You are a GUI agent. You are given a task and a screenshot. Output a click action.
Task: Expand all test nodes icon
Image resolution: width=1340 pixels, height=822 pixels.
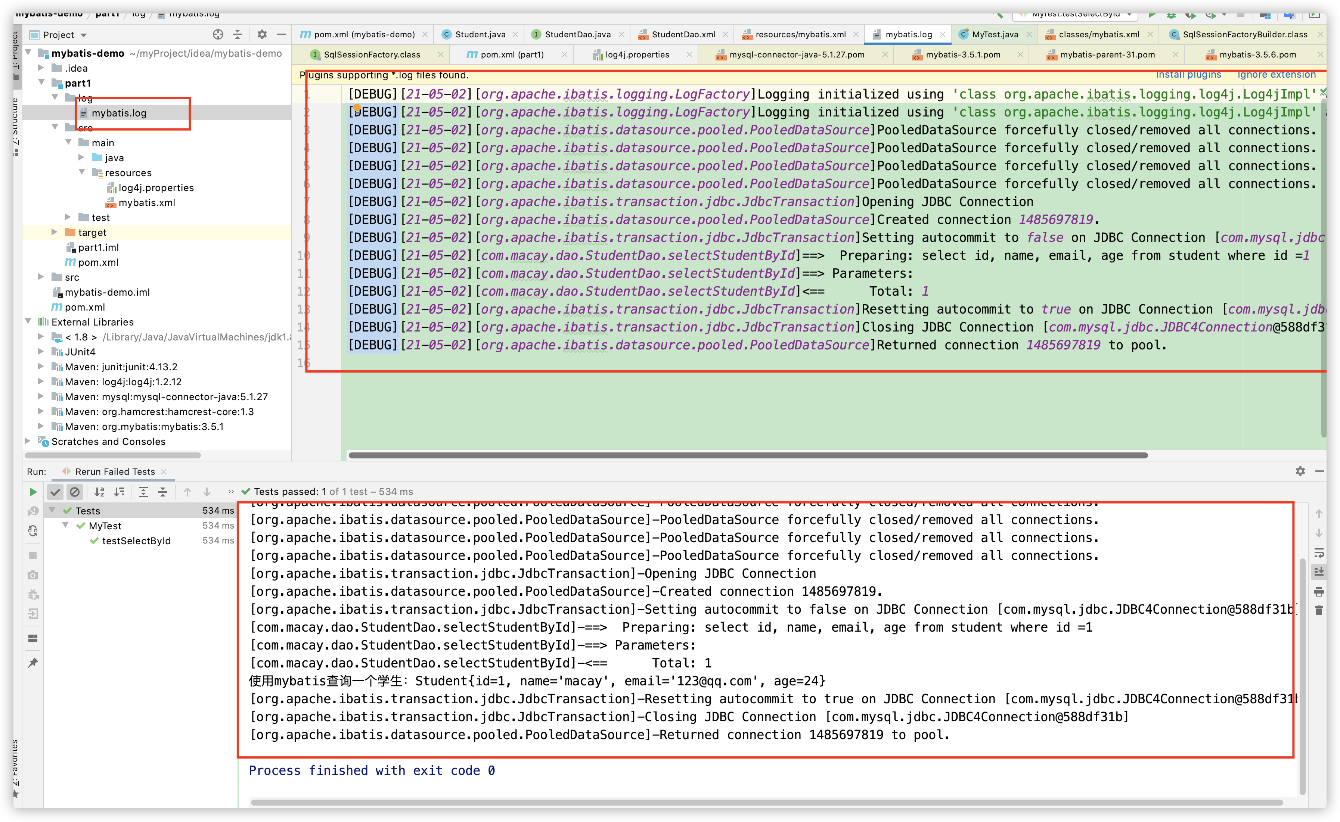point(143,492)
